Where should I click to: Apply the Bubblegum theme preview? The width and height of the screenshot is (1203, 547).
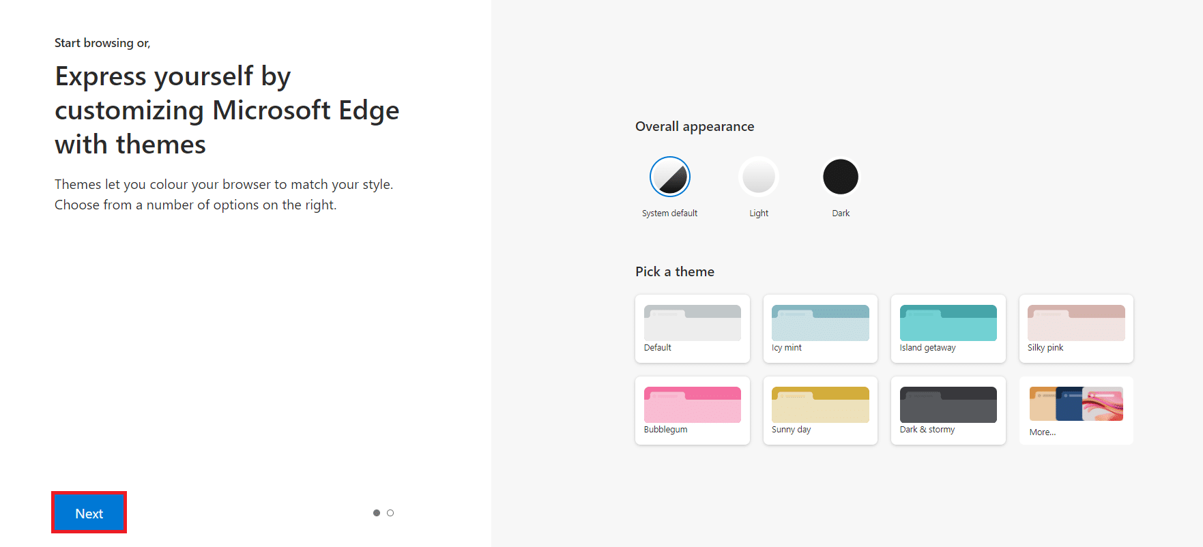click(692, 404)
